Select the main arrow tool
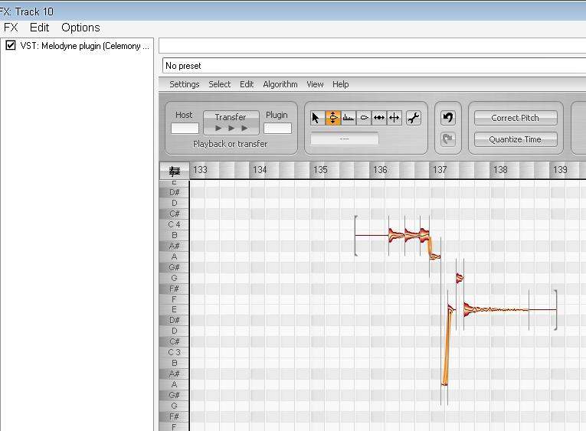Viewport: 586px width, 431px height. pos(317,118)
